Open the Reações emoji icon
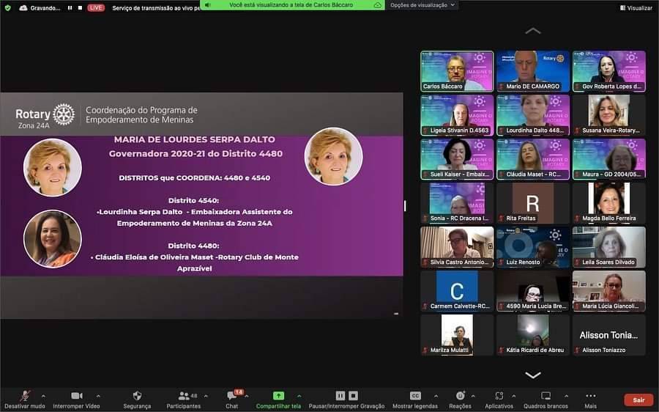Viewport: 659px width, 412px height. (460, 396)
